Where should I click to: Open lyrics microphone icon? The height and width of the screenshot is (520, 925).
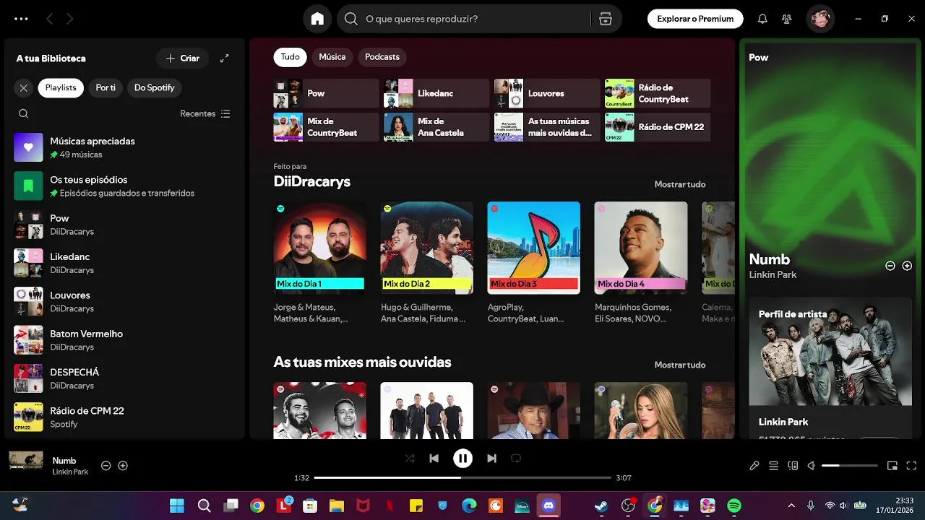[754, 466]
